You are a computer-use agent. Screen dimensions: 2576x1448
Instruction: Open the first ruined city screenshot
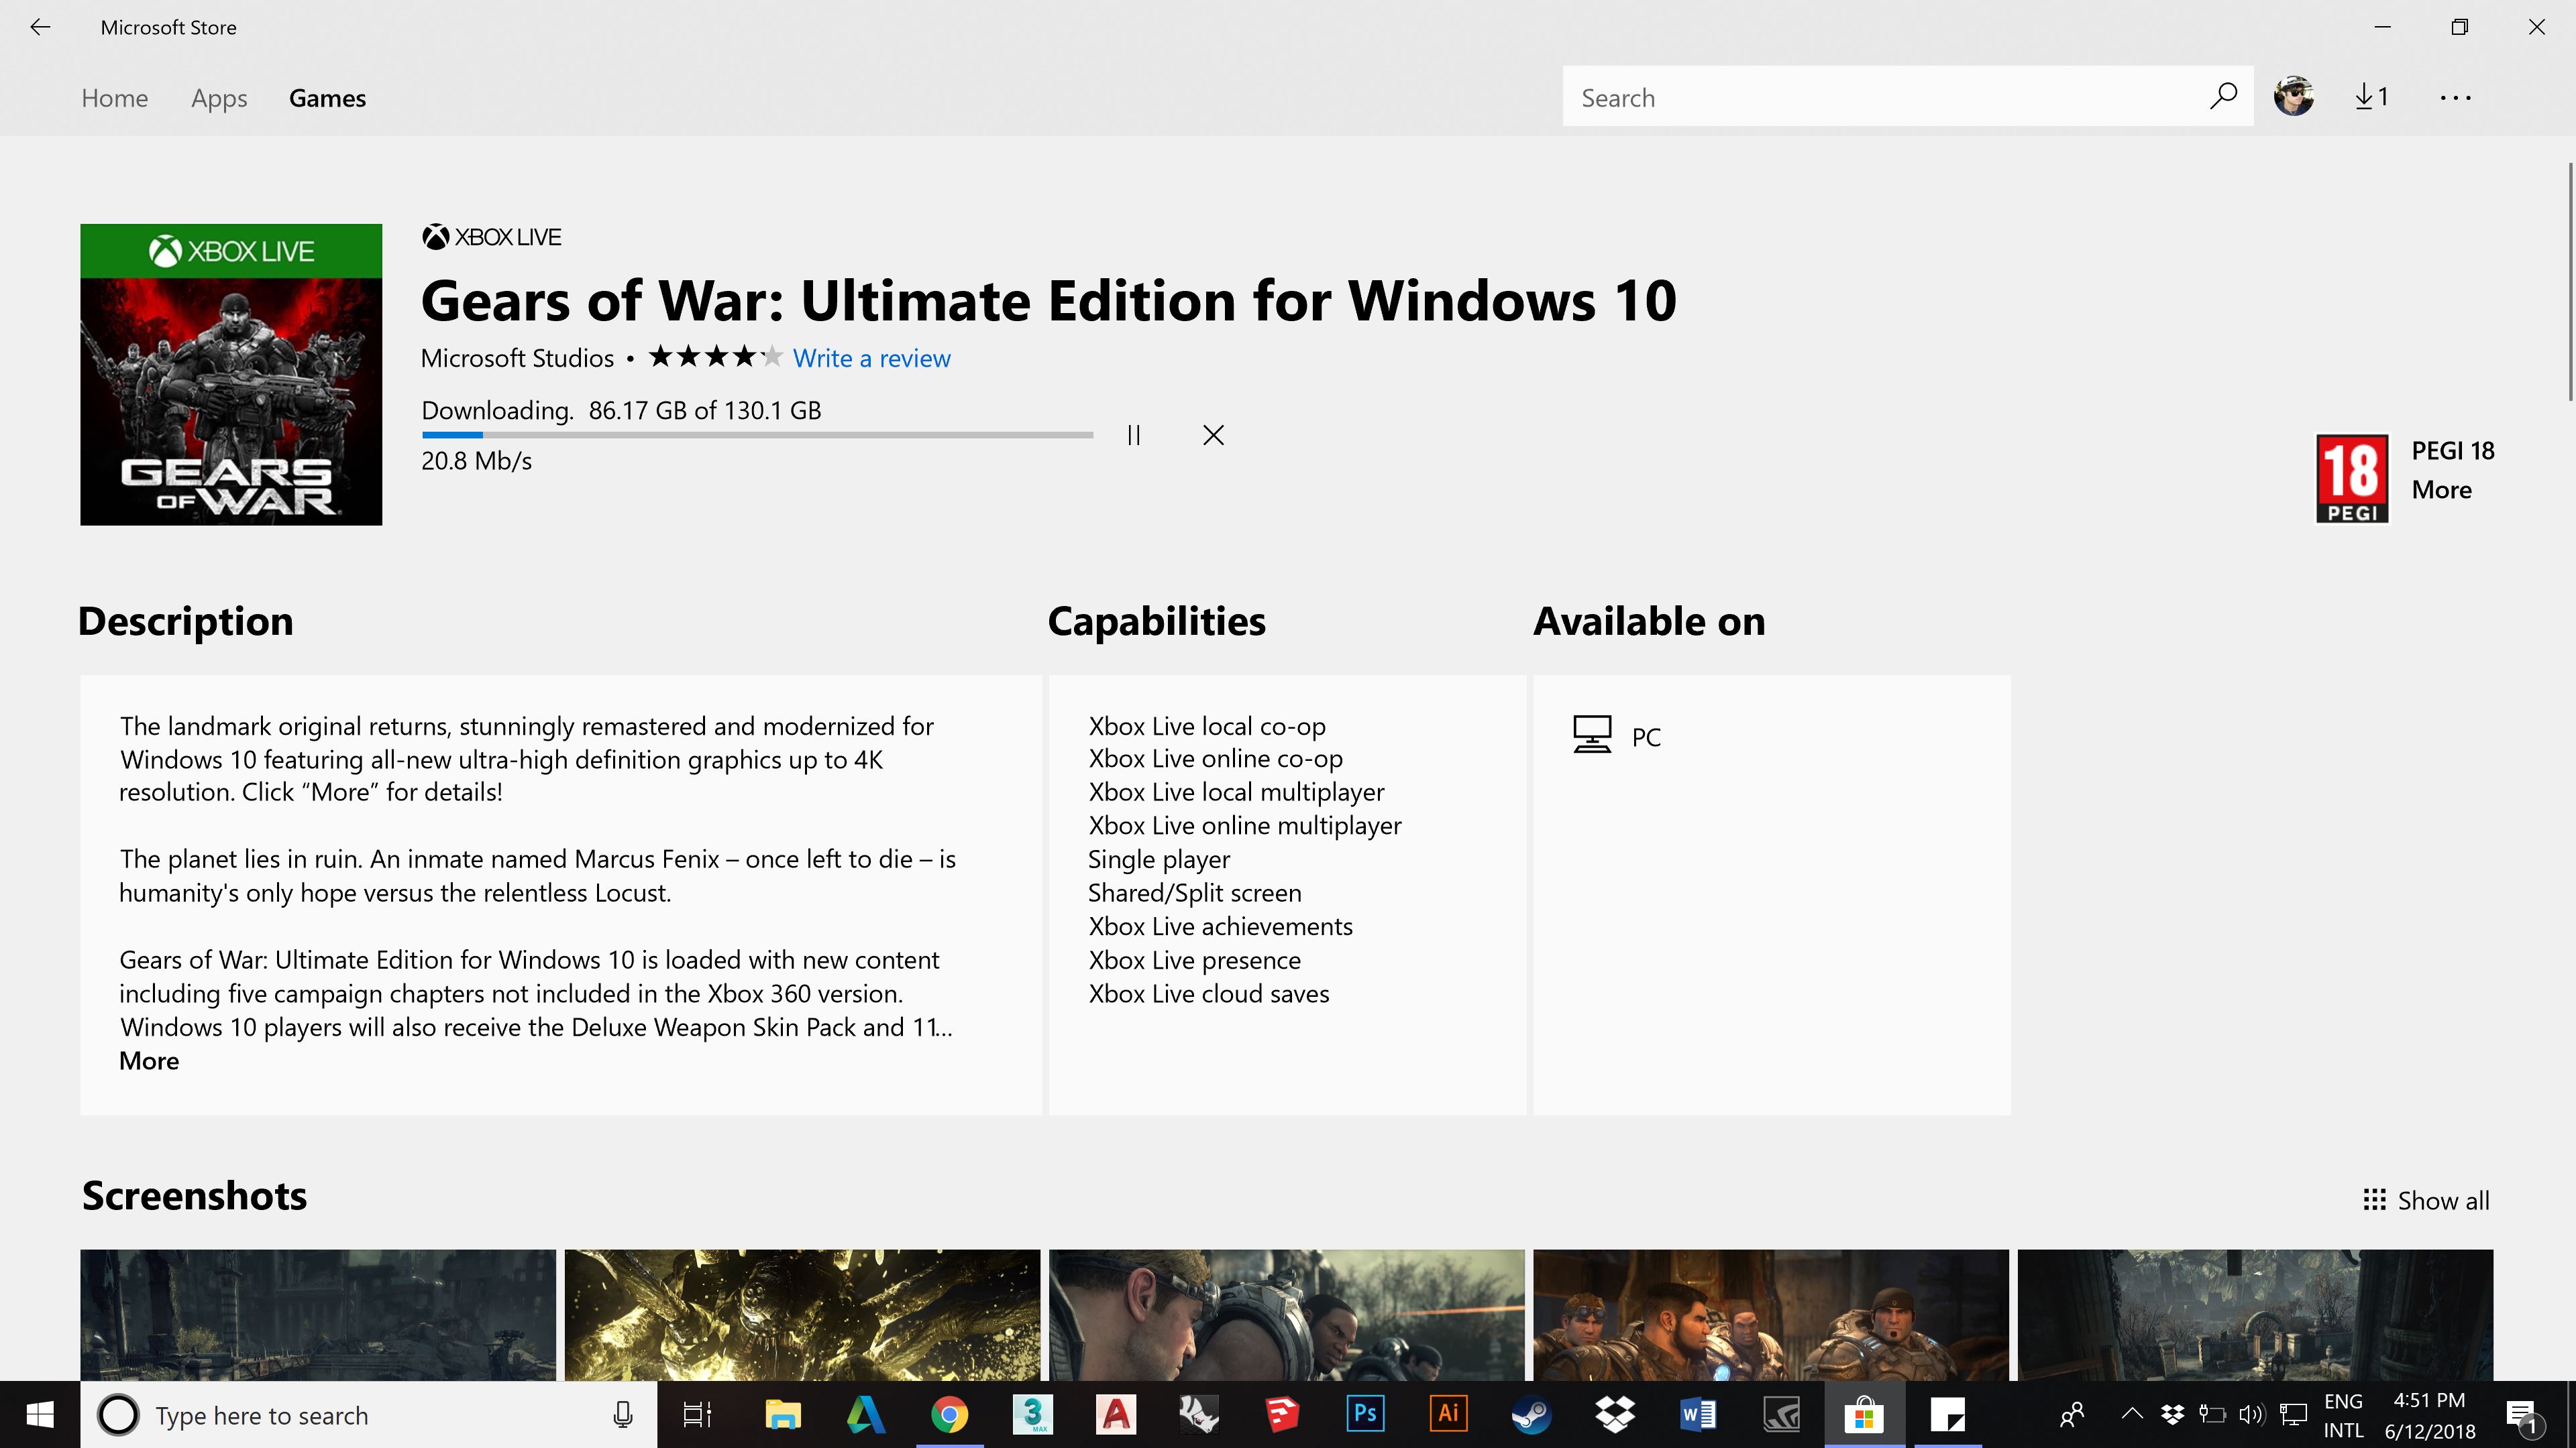318,1315
